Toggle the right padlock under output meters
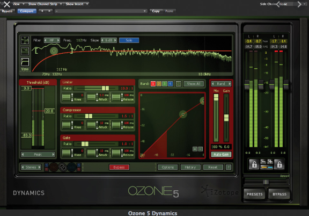The image size is (309, 216). (279, 164)
